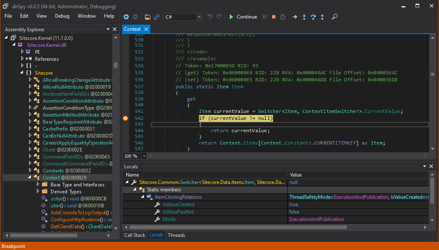Select GetClientData() method in tree

point(81,227)
